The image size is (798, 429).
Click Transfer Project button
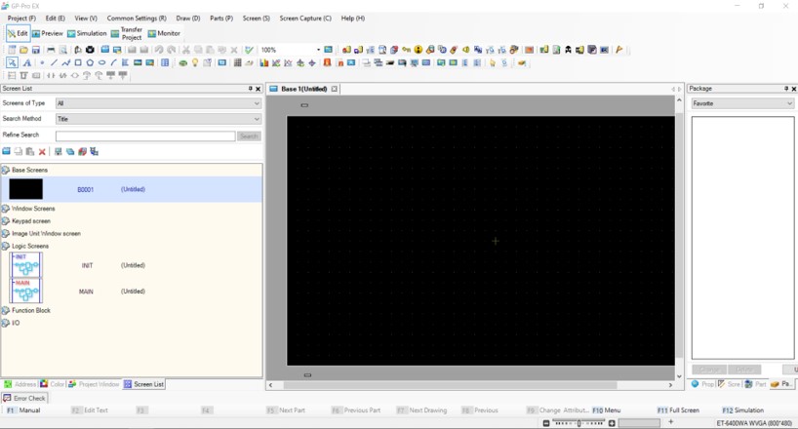coord(127,33)
